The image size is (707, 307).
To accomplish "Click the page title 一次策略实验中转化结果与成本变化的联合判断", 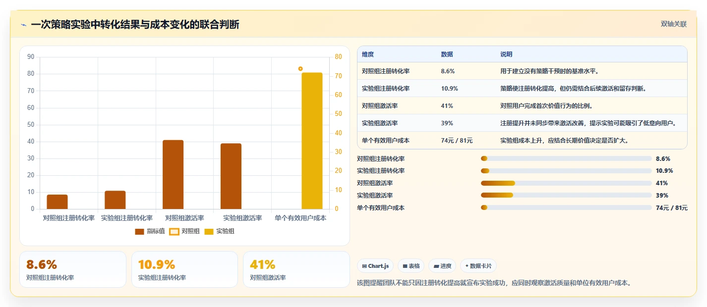I will click(x=135, y=25).
